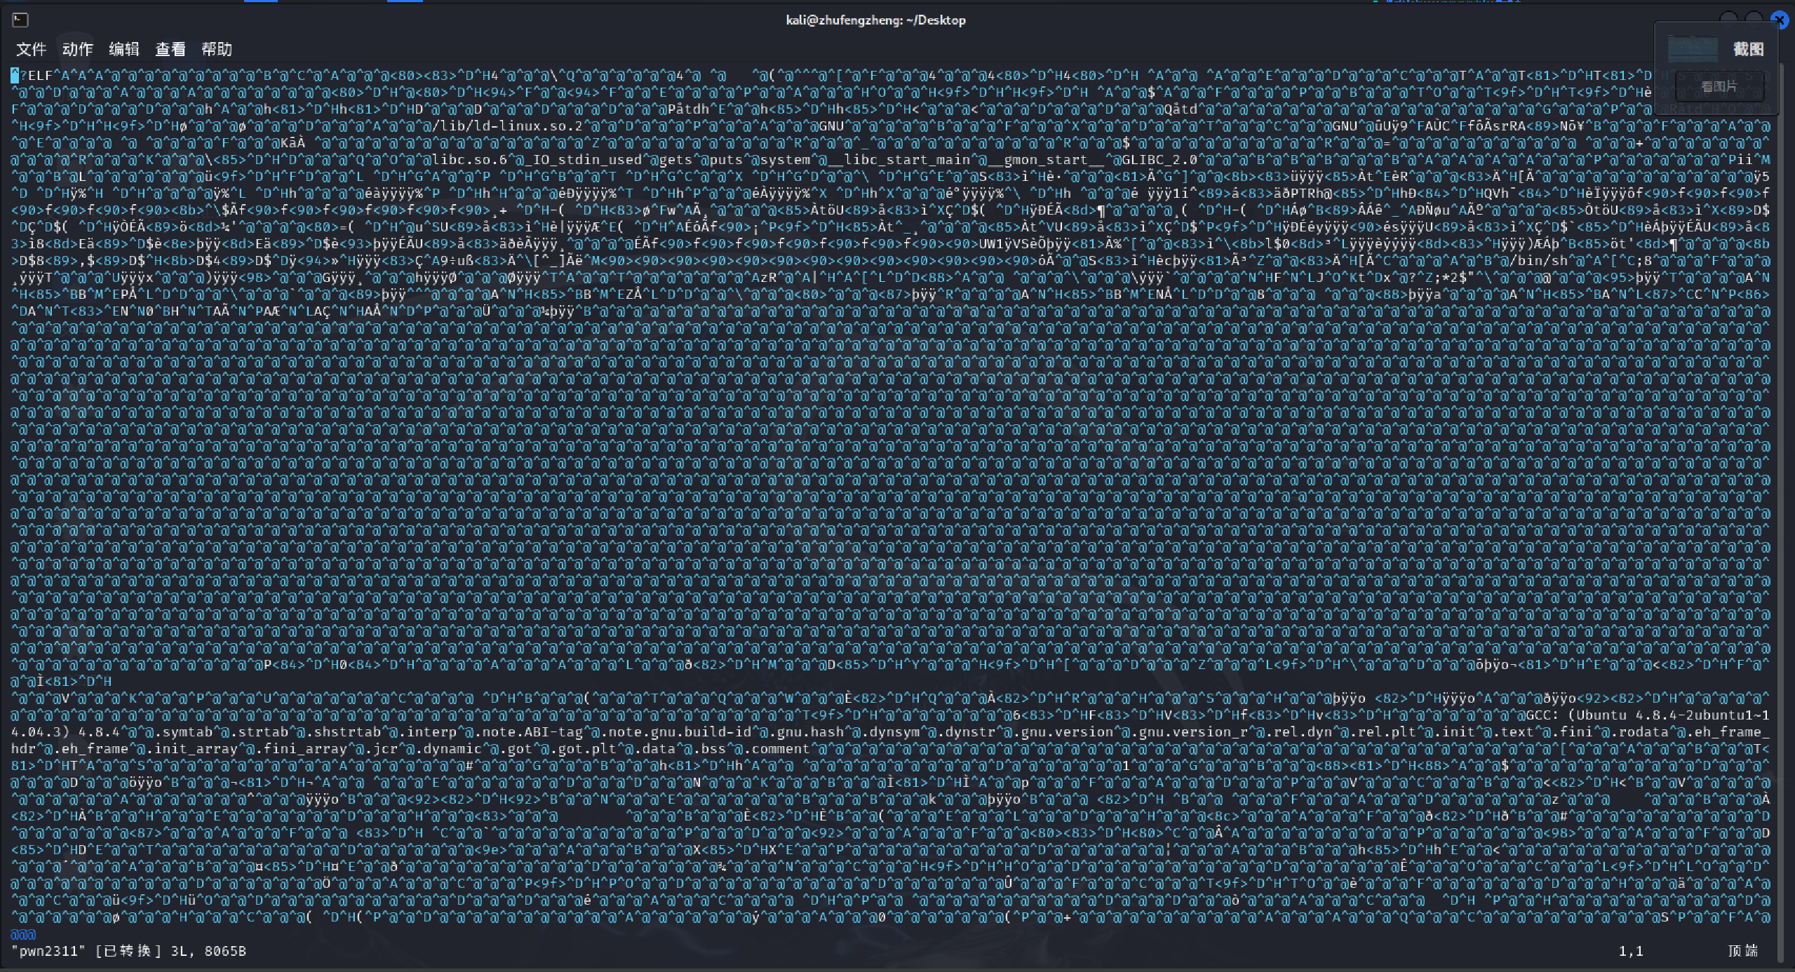Click the "pwn2311" filename in status line

tap(48, 951)
